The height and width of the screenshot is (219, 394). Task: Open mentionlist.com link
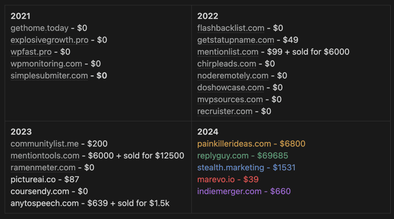coord(227,52)
